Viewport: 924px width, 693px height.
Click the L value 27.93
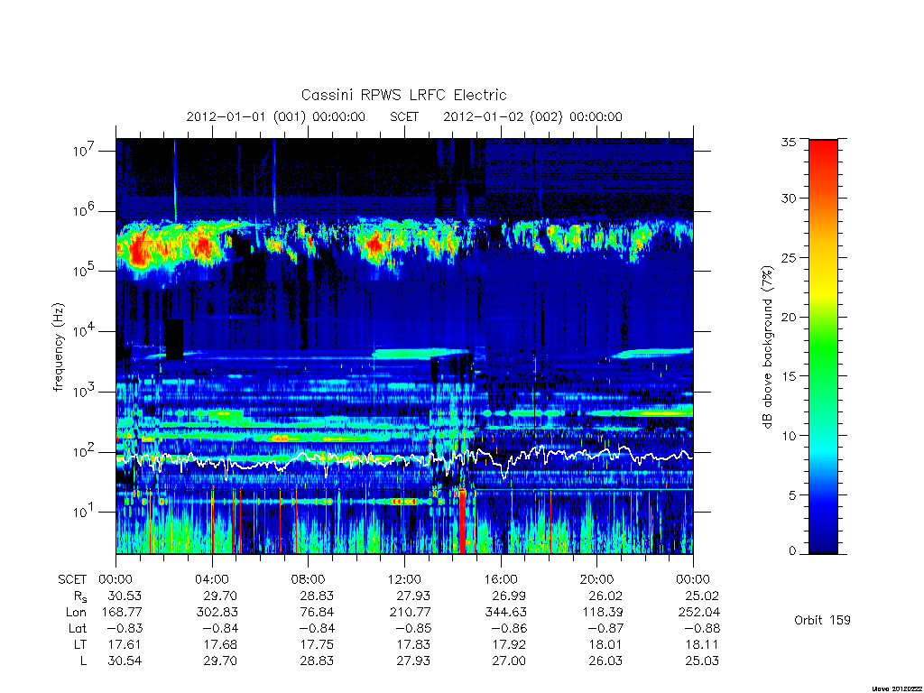pos(413,661)
